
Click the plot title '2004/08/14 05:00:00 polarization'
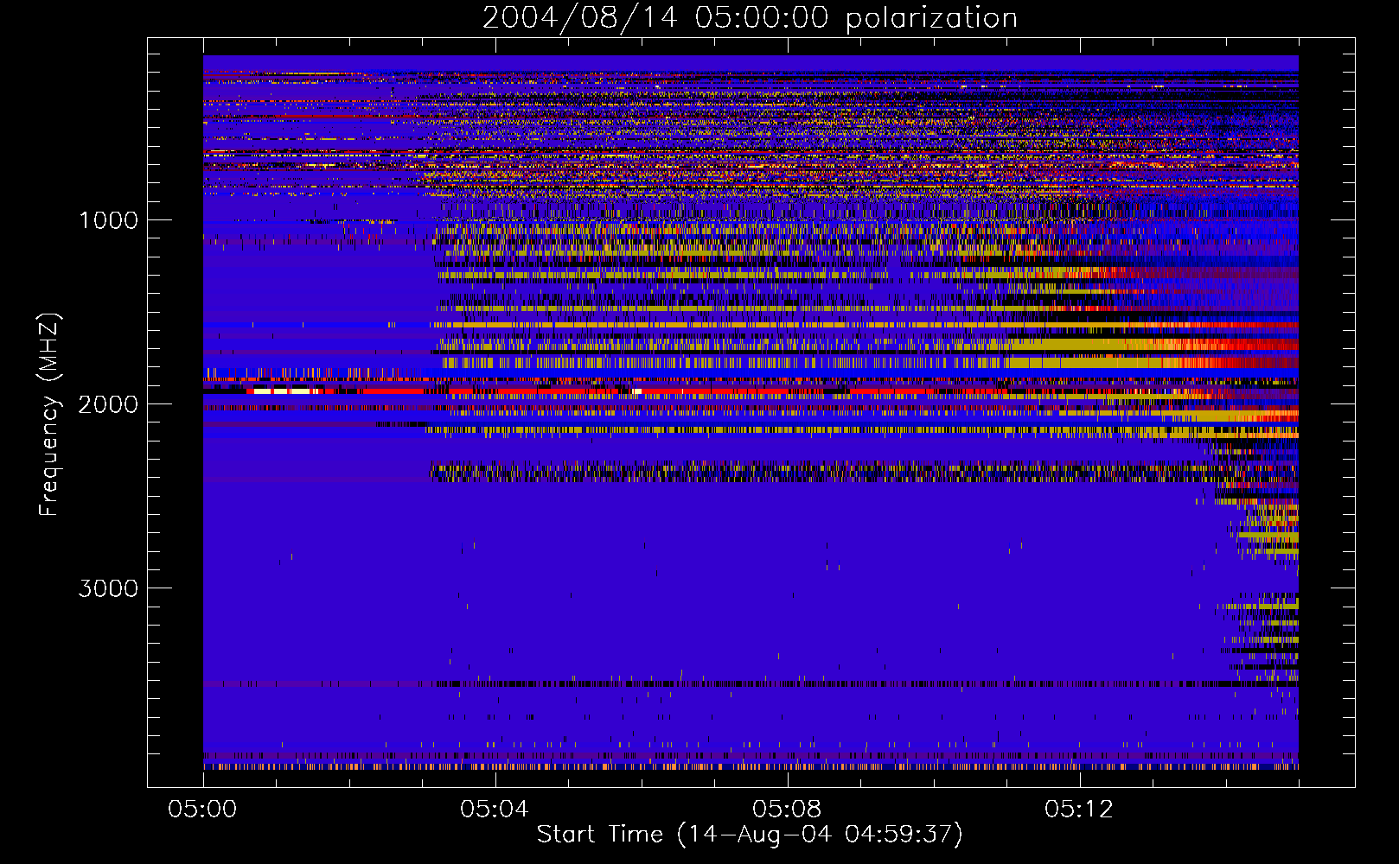[x=750, y=17]
